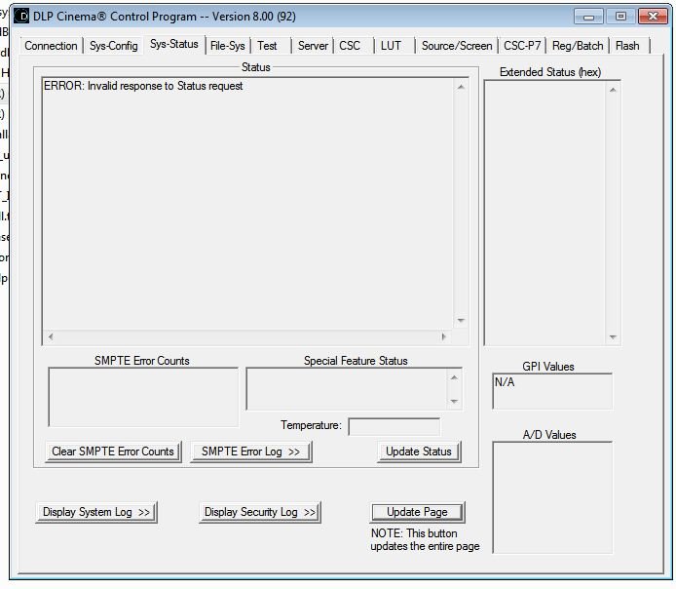Image resolution: width=676 pixels, height=589 pixels.
Task: Click Extended Status up scroll arrow
Action: [x=613, y=90]
